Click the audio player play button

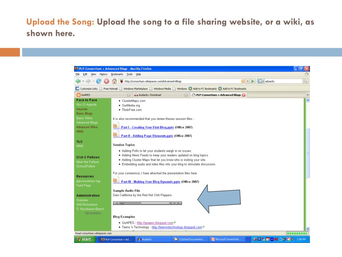pyautogui.click(x=119, y=203)
